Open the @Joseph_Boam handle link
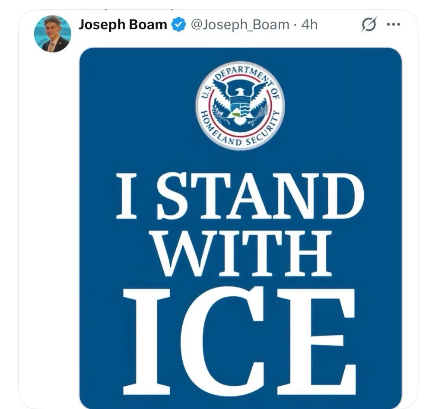The image size is (432, 409). [x=240, y=25]
